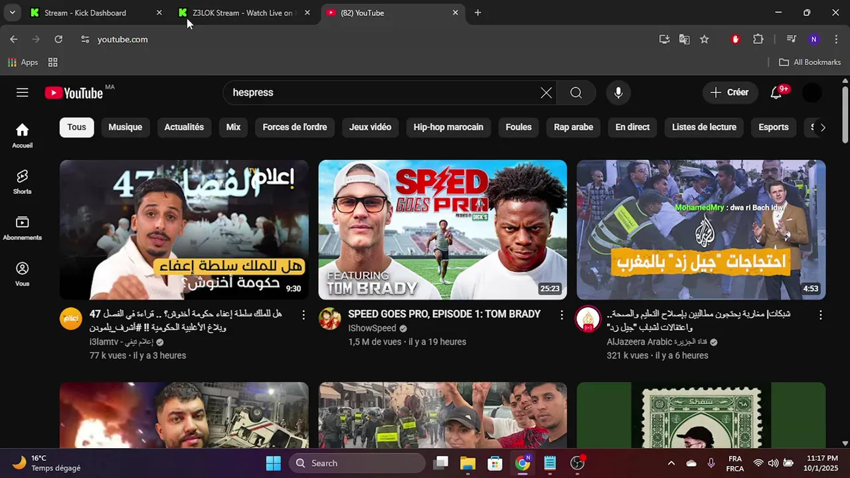Open the tab search dropdown arrow

pyautogui.click(x=12, y=13)
